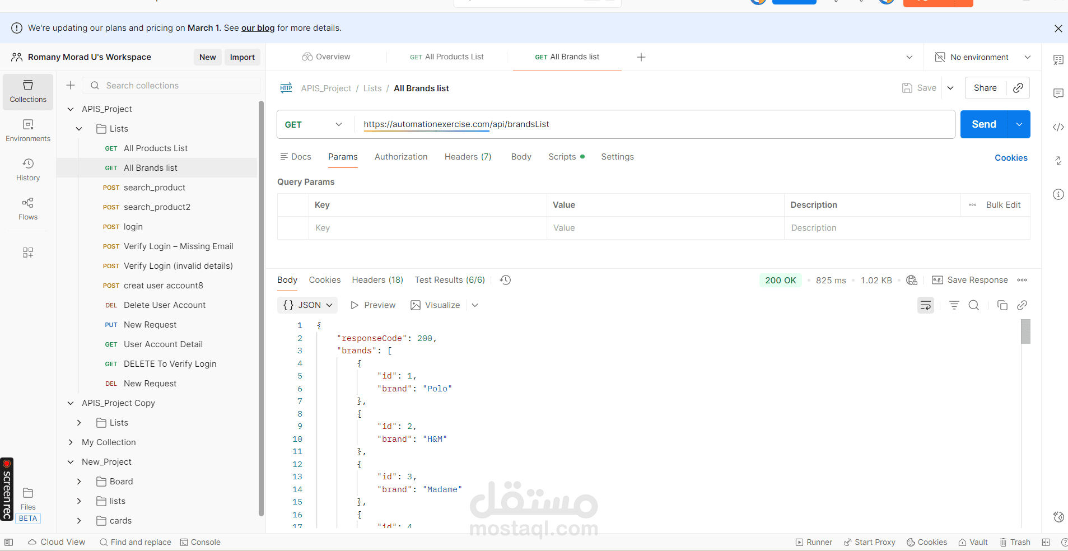Open the No environment selector
Screen dimensions: 1068x551
pos(983,57)
